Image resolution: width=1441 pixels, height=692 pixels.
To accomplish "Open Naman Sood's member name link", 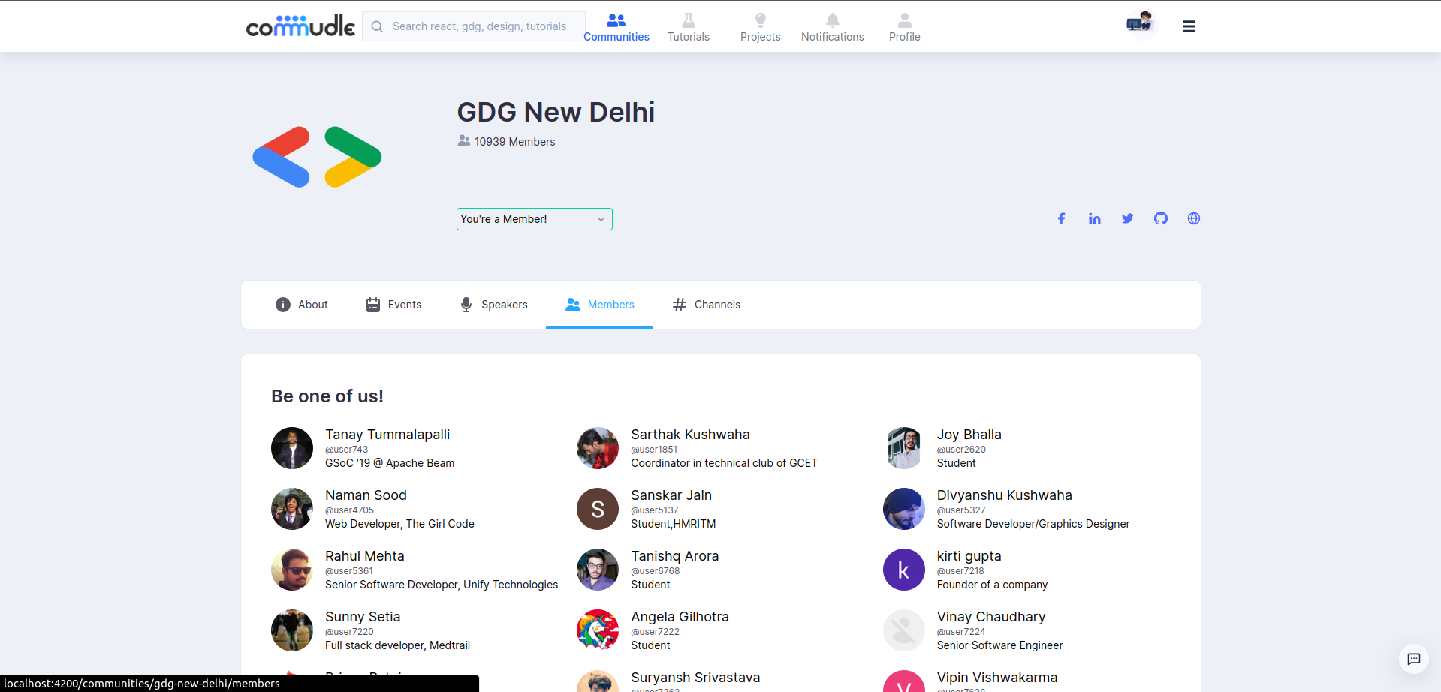I will tap(366, 495).
